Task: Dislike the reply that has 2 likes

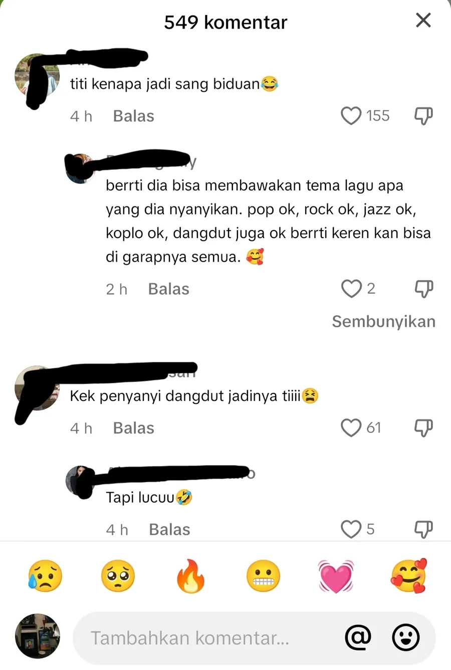Action: 424,289
